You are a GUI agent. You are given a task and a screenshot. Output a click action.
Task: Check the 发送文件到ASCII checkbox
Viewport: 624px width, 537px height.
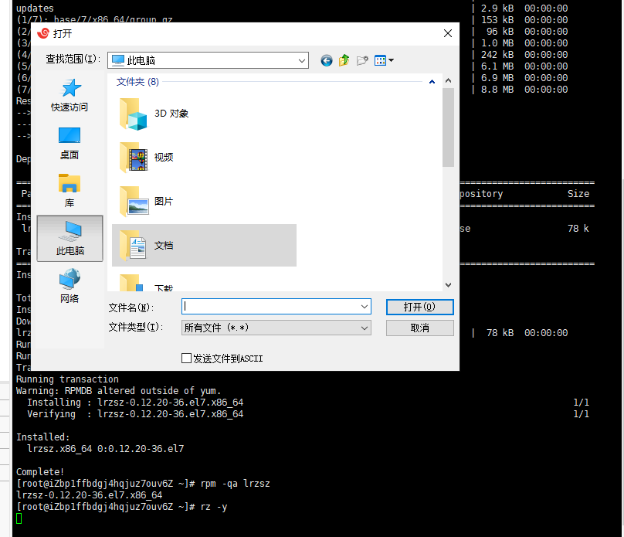[x=186, y=357]
